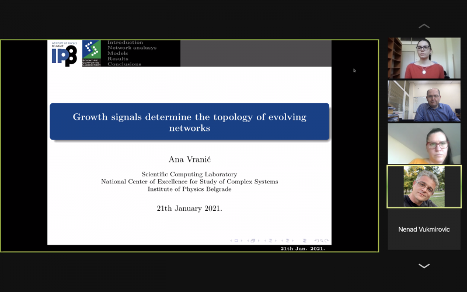Click the beamer frame navigation icon
467x292 pixels.
coord(252,240)
